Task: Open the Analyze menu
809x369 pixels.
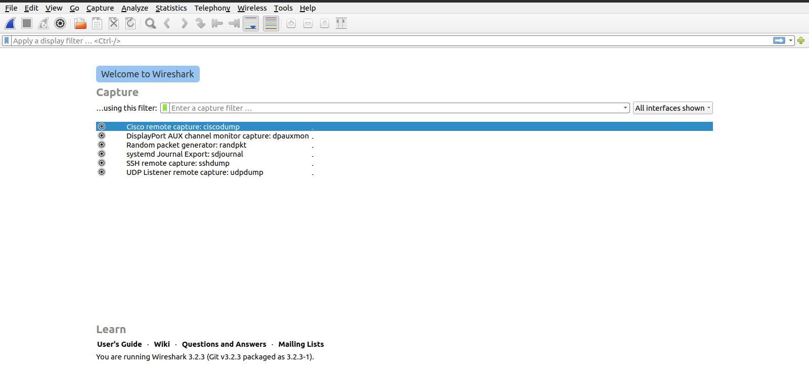Action: tap(134, 8)
